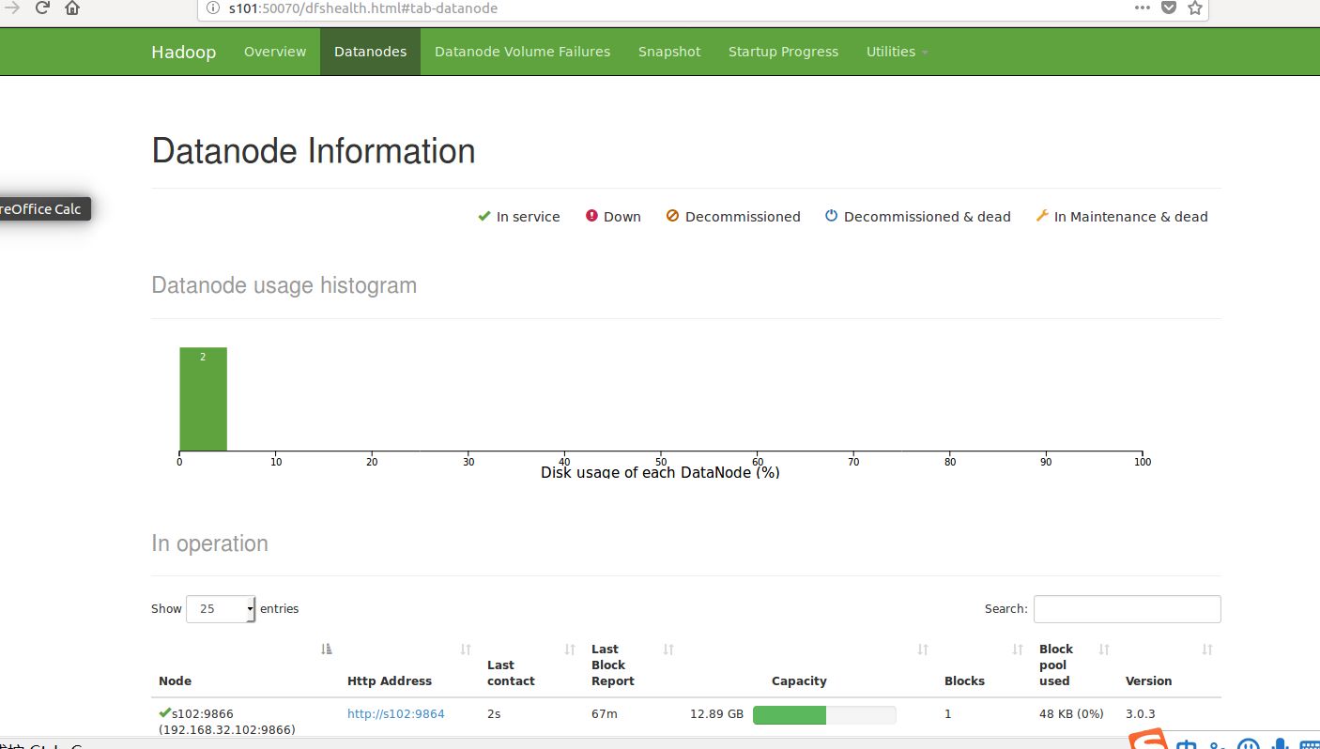Open the http://s102:9864 link

tap(396, 714)
